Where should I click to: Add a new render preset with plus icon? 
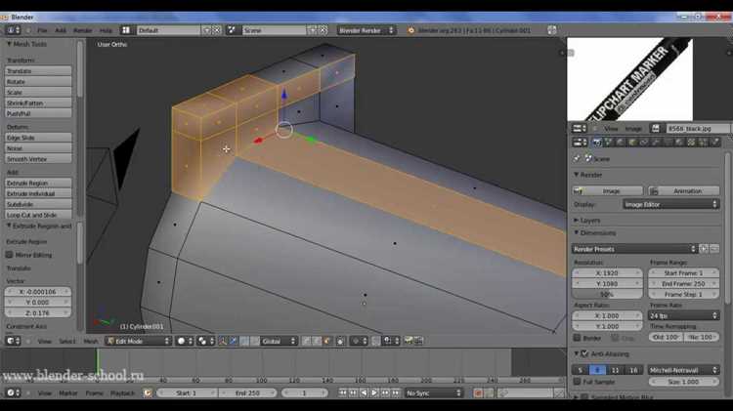click(704, 249)
